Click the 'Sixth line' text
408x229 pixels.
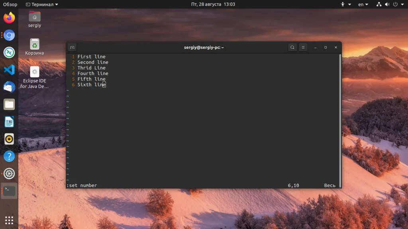pos(91,85)
